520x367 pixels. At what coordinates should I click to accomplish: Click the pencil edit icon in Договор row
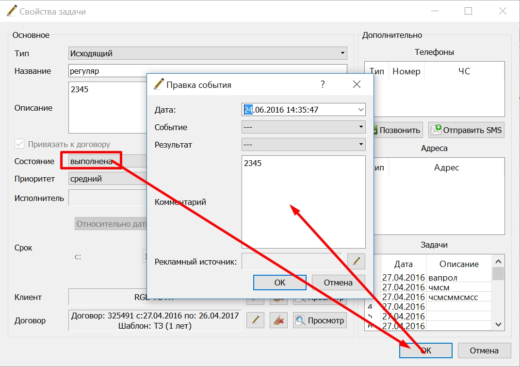pos(255,320)
